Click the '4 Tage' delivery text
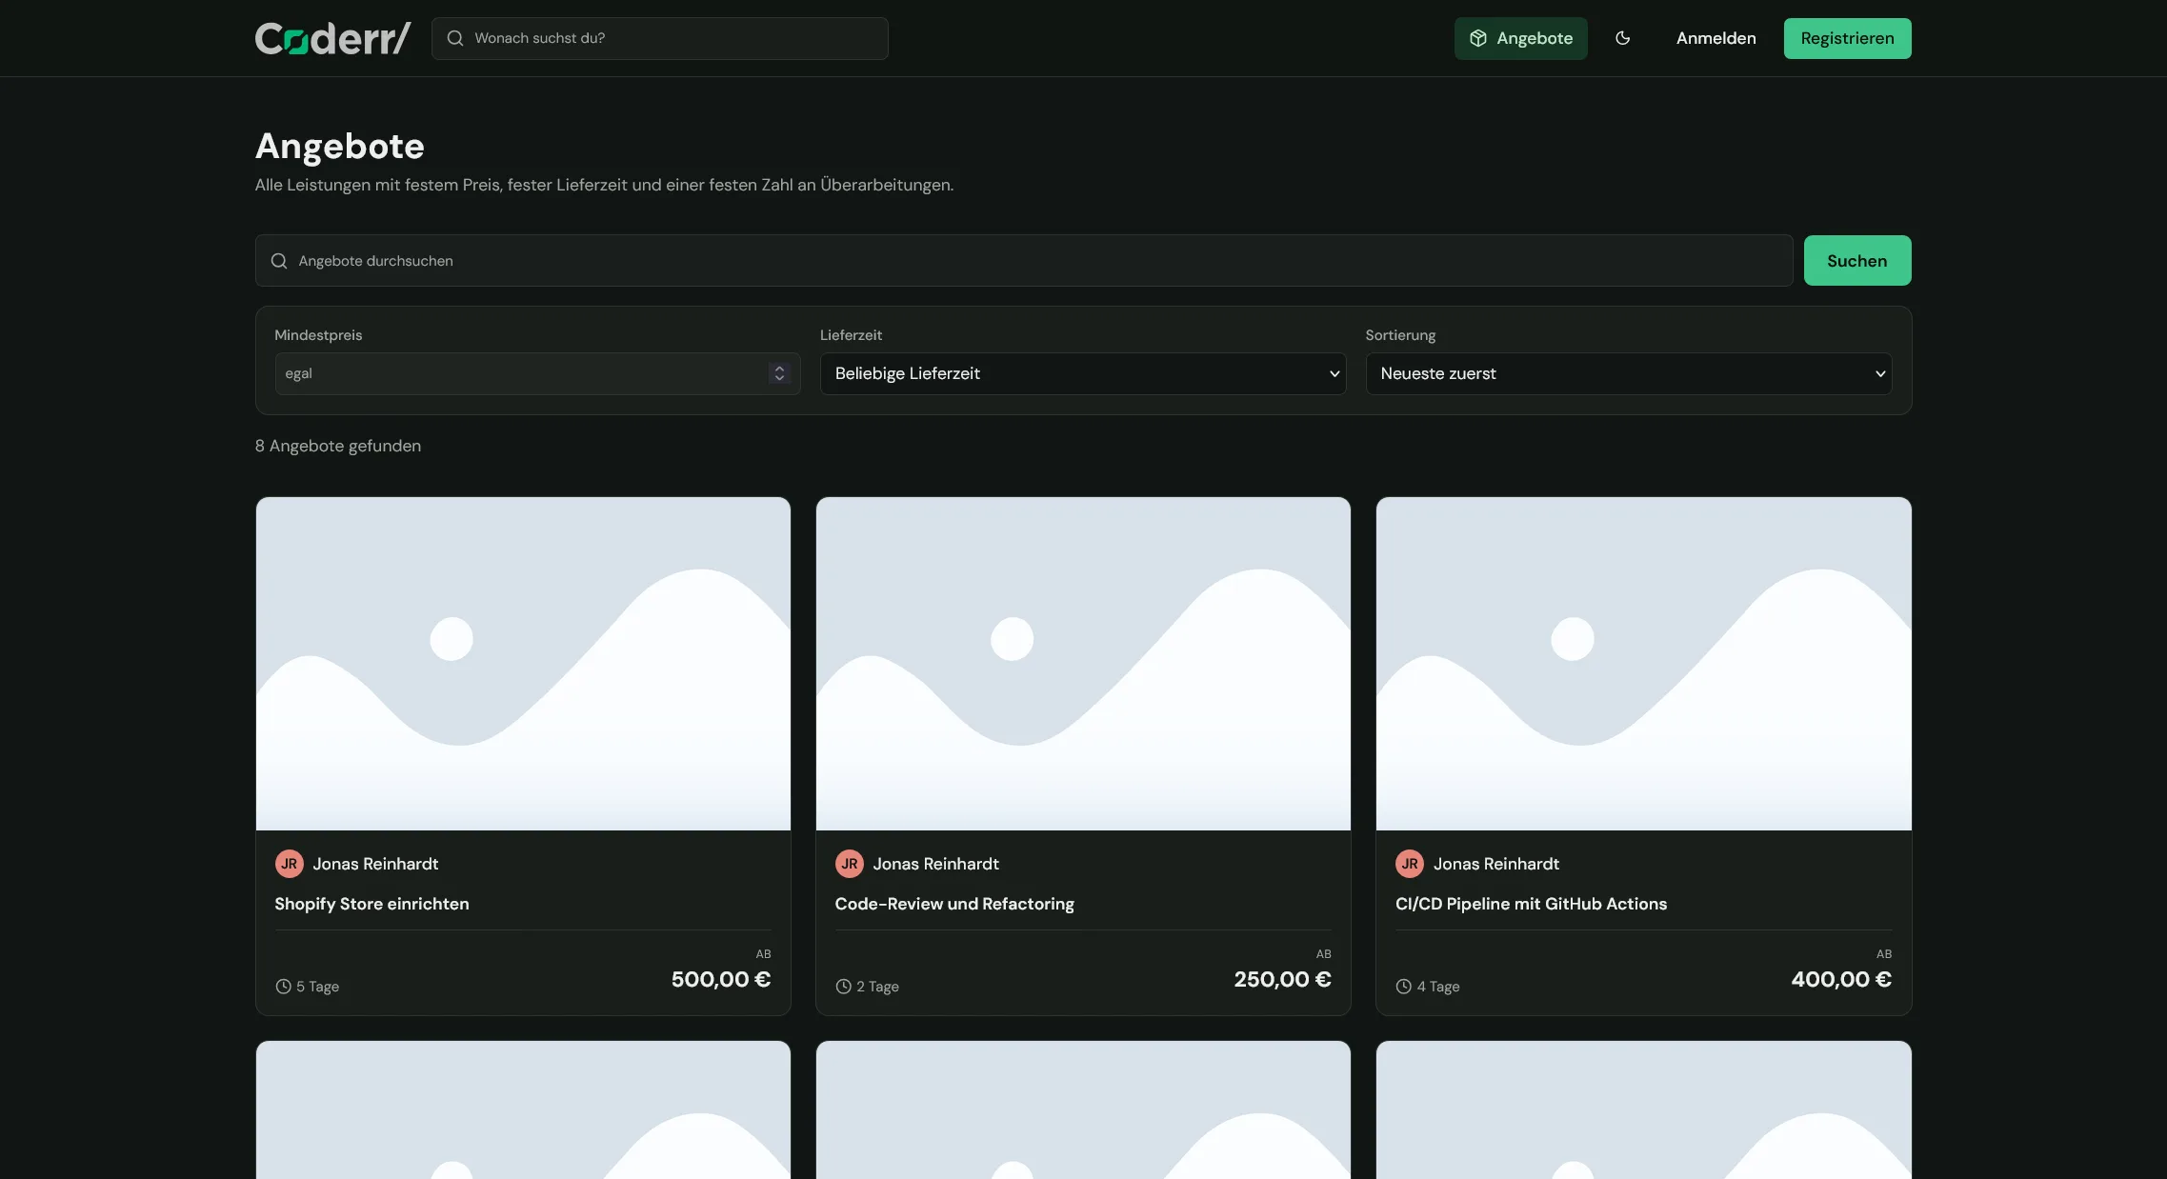 coord(1437,987)
